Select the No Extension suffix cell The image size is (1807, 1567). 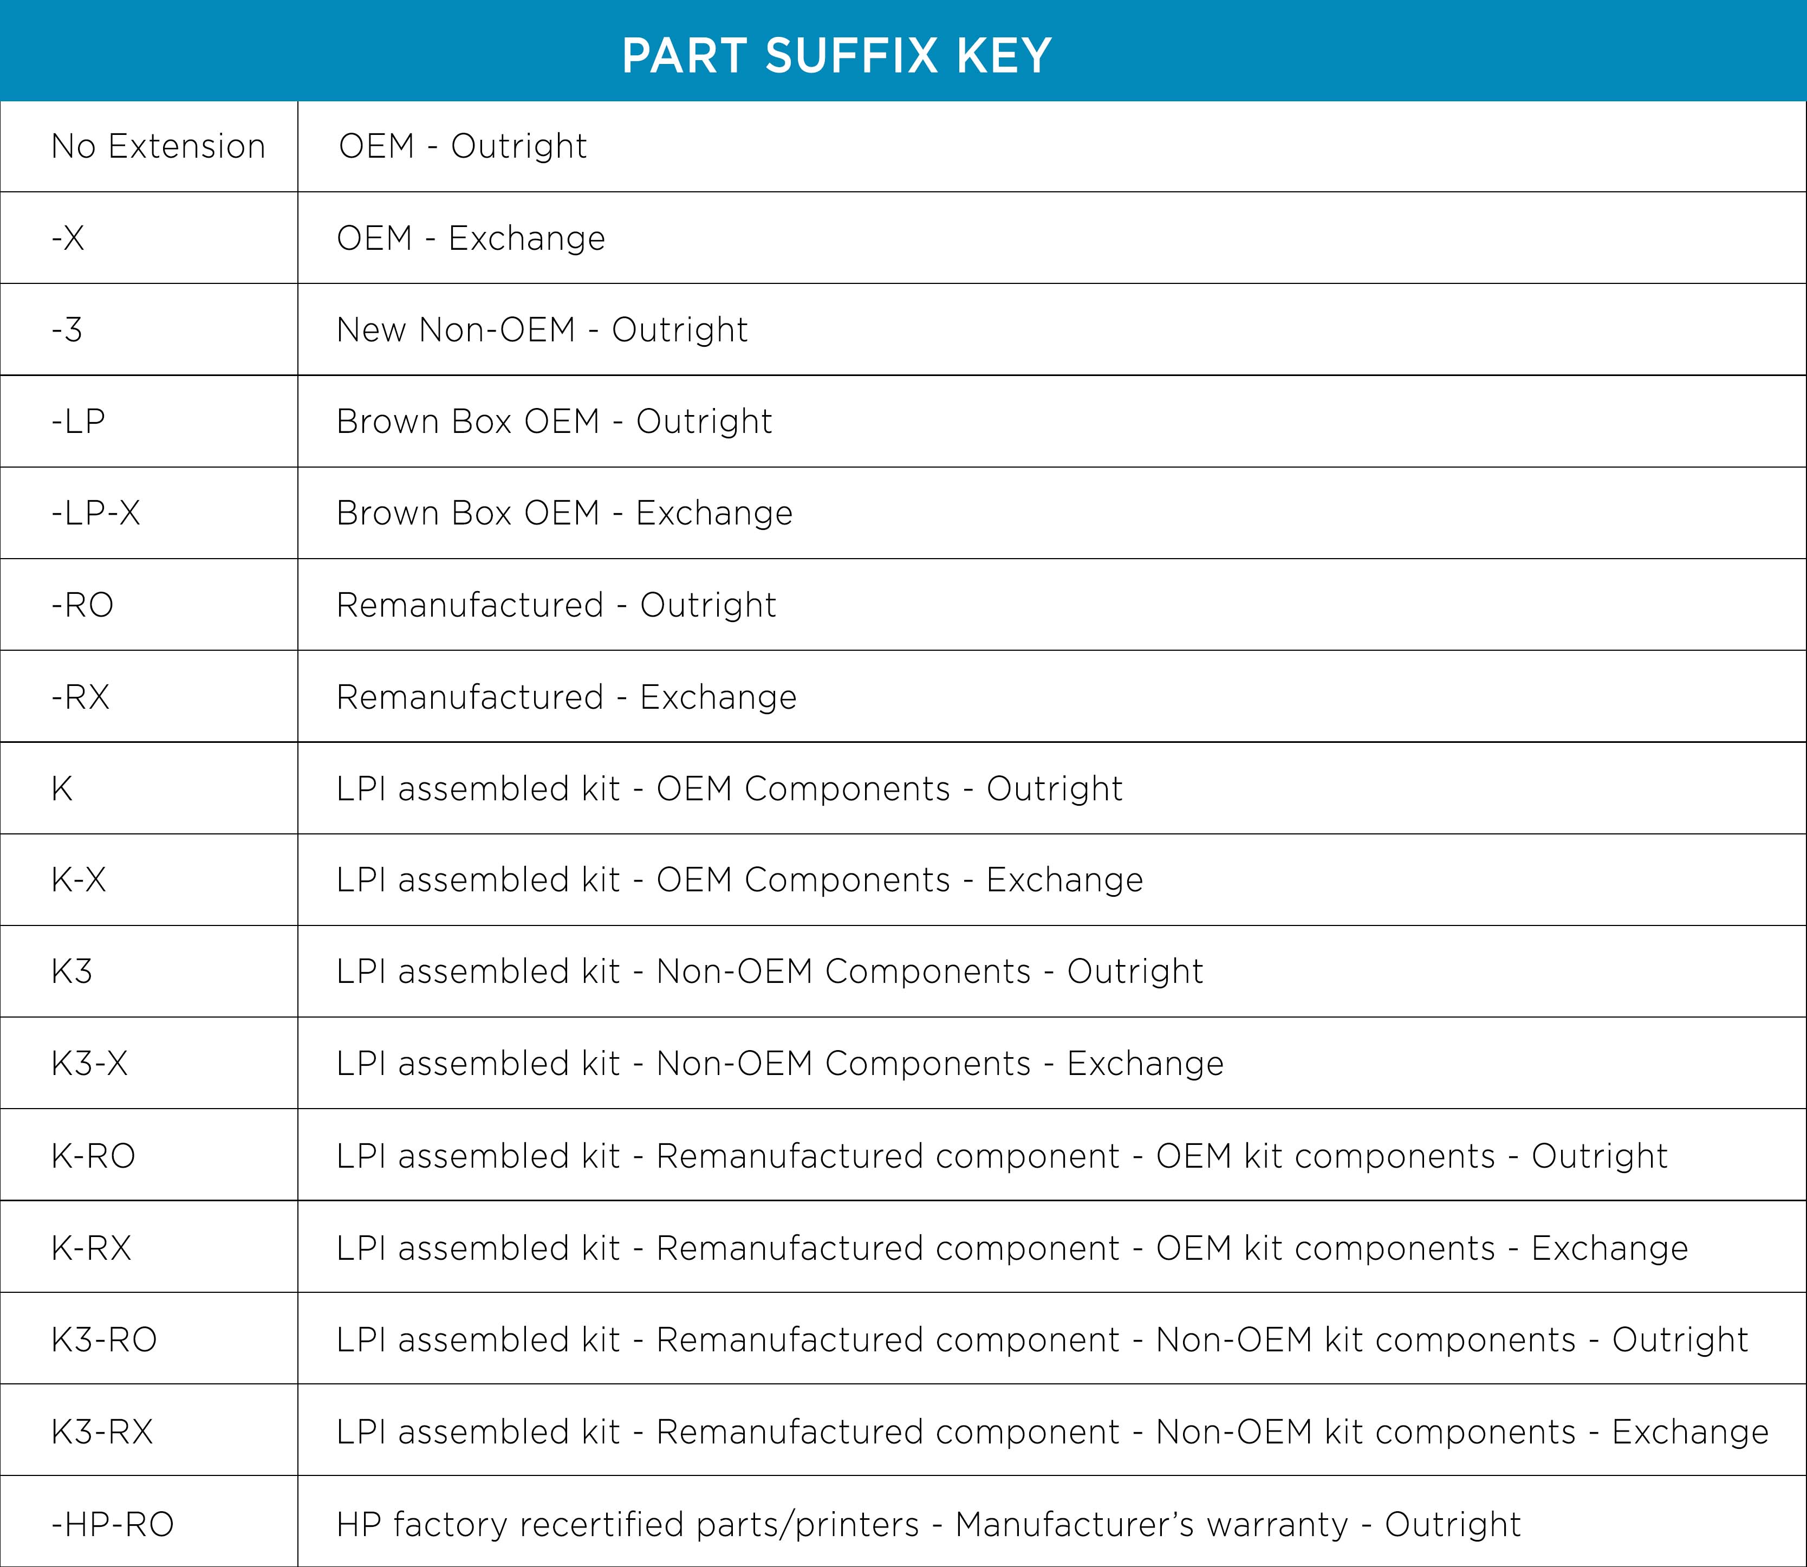pos(148,146)
